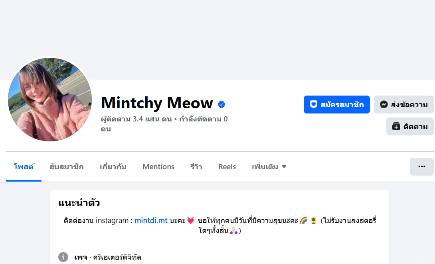This screenshot has width=435, height=264.
Task: Click the info icon beside เพจ ครีเอเตอร์ดิจิทัล
Action: (63, 257)
